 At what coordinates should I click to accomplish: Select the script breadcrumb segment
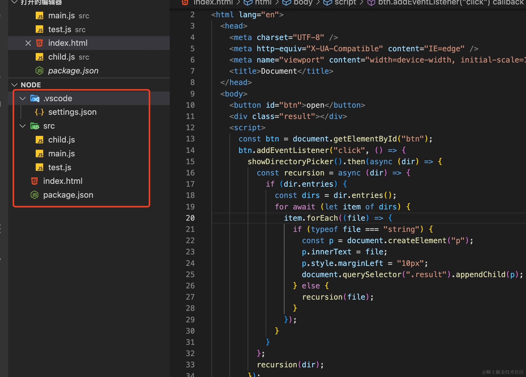click(x=345, y=2)
